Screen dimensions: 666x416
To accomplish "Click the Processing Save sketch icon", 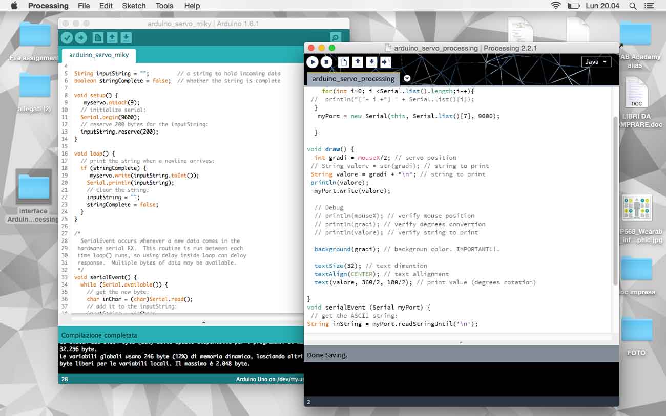I will pyautogui.click(x=372, y=62).
